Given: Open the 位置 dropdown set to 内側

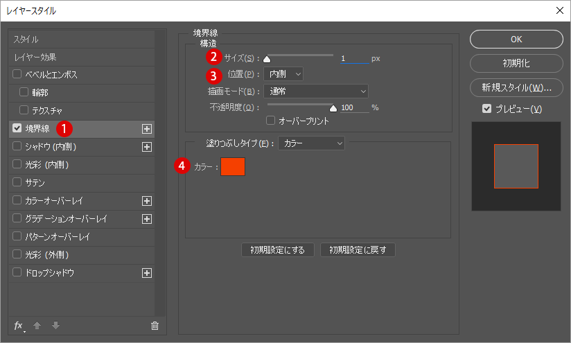Looking at the screenshot, I should pyautogui.click(x=283, y=74).
